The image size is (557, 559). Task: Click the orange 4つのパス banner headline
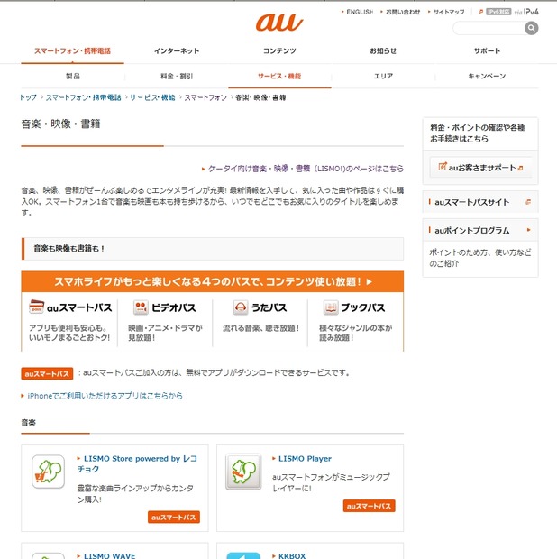[208, 281]
